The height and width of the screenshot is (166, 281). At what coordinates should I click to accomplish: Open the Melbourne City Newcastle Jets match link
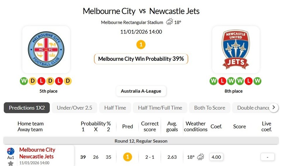(x=37, y=153)
